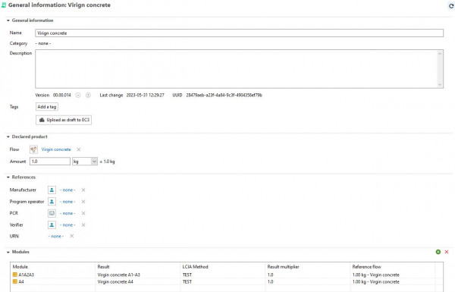Collapse the General information section
This screenshot has width=455, height=292.
[x=8, y=20]
